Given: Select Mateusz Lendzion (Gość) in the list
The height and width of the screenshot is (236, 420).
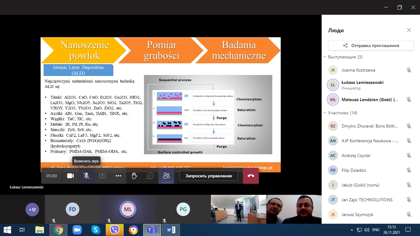Looking at the screenshot, I should tap(371, 100).
